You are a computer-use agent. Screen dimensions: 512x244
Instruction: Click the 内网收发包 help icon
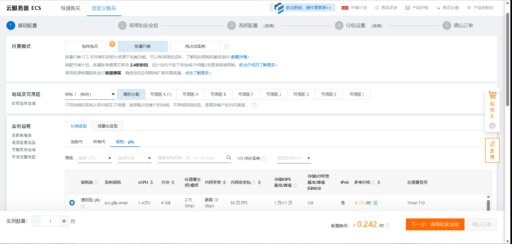point(254,182)
